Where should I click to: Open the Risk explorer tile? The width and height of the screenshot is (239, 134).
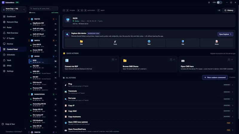[183, 42]
